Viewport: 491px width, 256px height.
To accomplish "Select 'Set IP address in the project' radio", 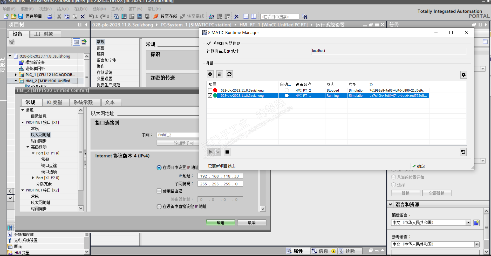I will pos(159,168).
